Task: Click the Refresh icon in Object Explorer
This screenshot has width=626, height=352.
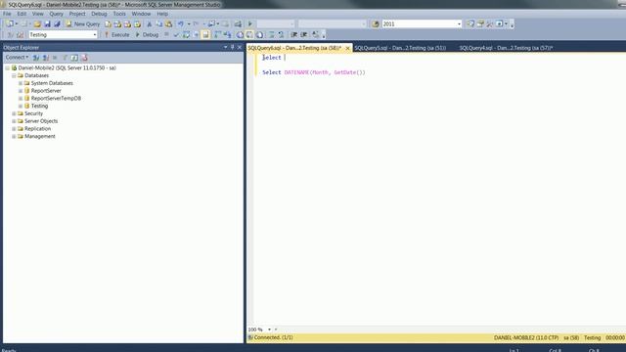Action: [x=74, y=58]
